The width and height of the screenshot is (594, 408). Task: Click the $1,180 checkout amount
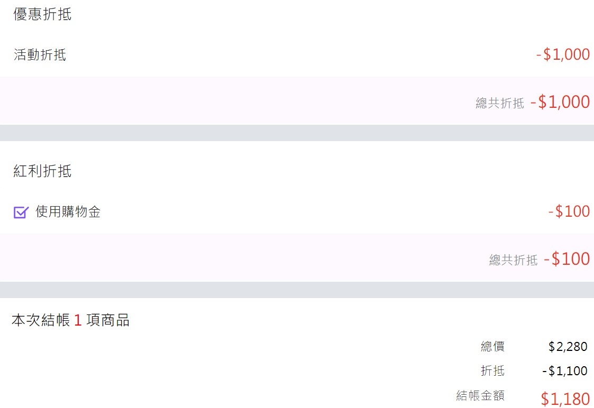pos(565,399)
